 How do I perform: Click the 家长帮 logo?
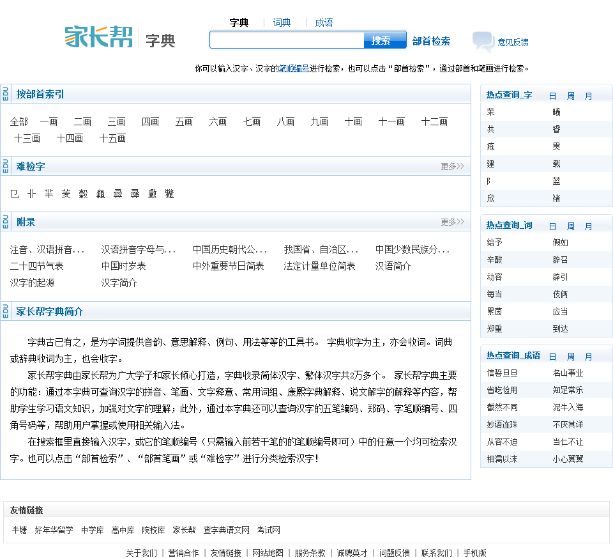98,37
